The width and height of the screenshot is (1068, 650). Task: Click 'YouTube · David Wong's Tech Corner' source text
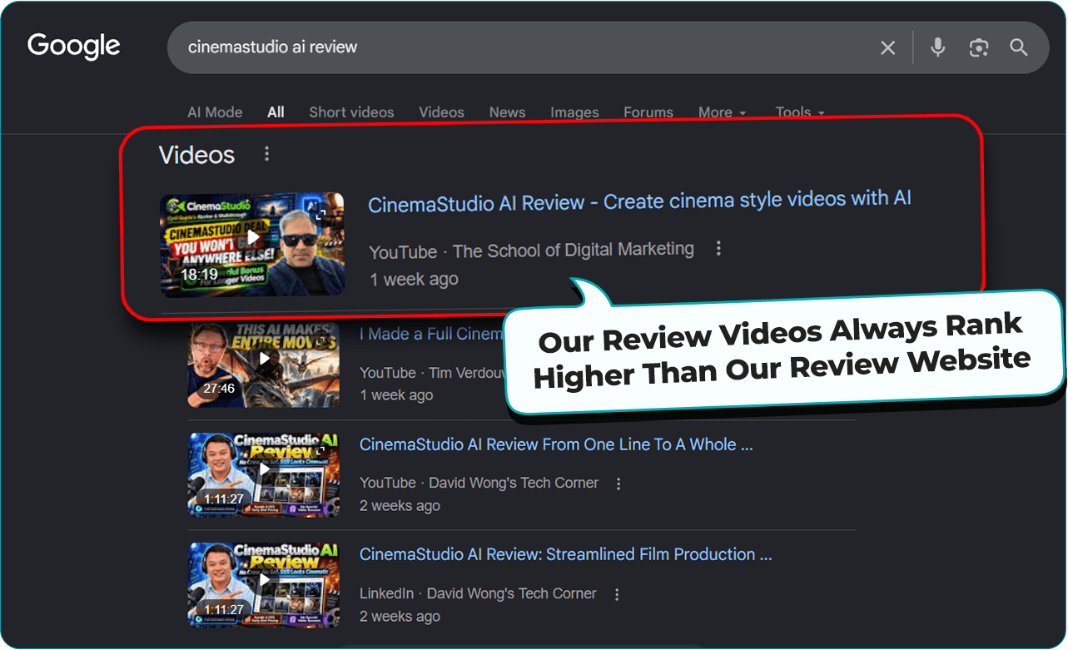pos(479,483)
